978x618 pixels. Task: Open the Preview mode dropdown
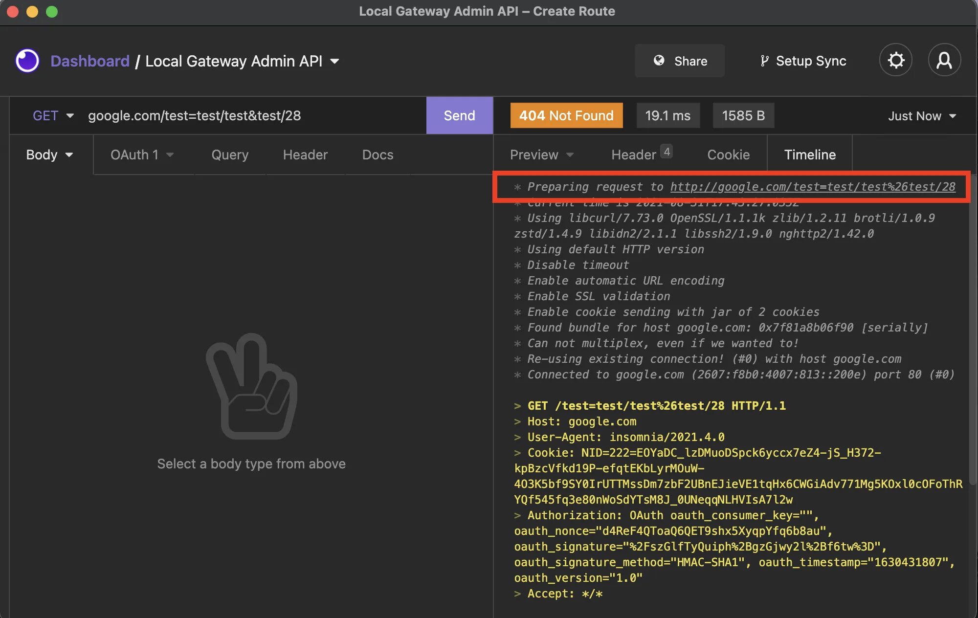pos(541,155)
